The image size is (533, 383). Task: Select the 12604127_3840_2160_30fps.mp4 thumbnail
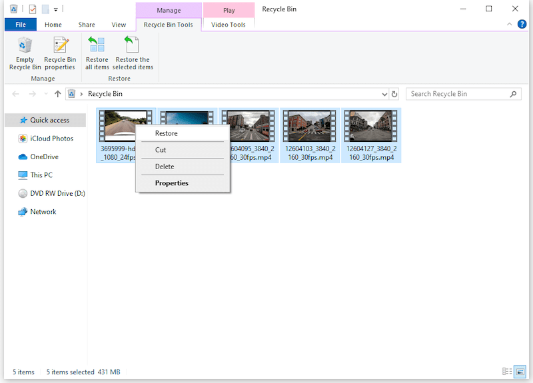371,126
